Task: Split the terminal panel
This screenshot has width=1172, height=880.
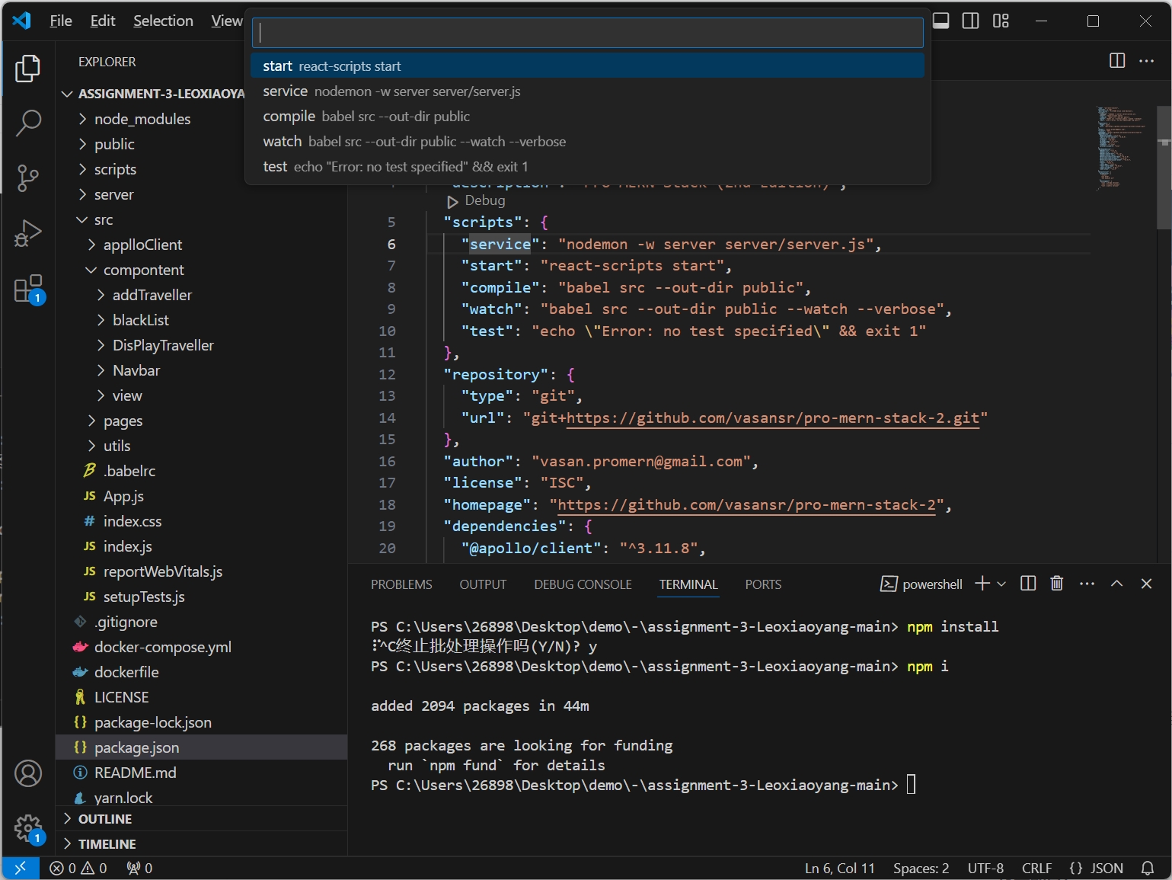Action: point(1027,584)
